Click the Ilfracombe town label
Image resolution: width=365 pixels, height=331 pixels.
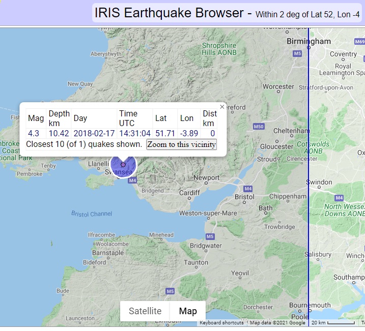[101, 235]
